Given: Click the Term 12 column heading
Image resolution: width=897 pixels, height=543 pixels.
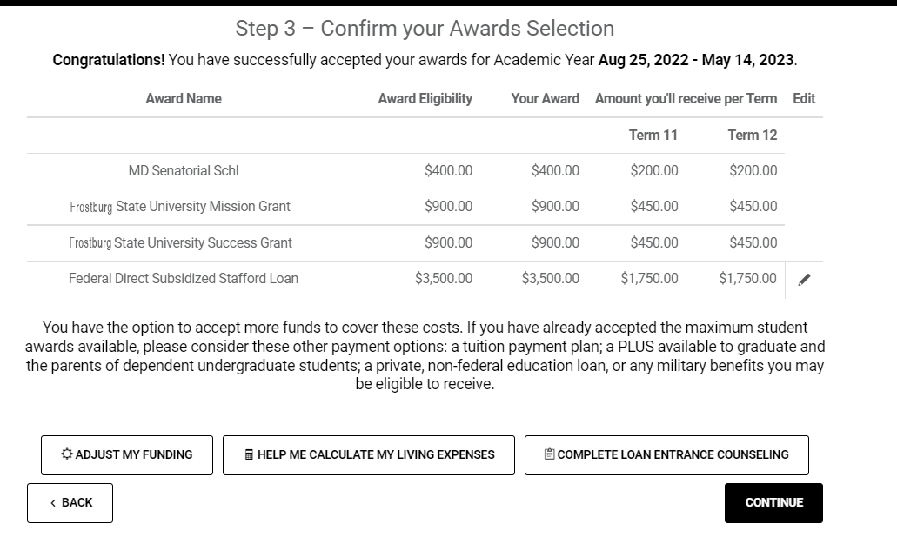Looking at the screenshot, I should click(x=752, y=135).
